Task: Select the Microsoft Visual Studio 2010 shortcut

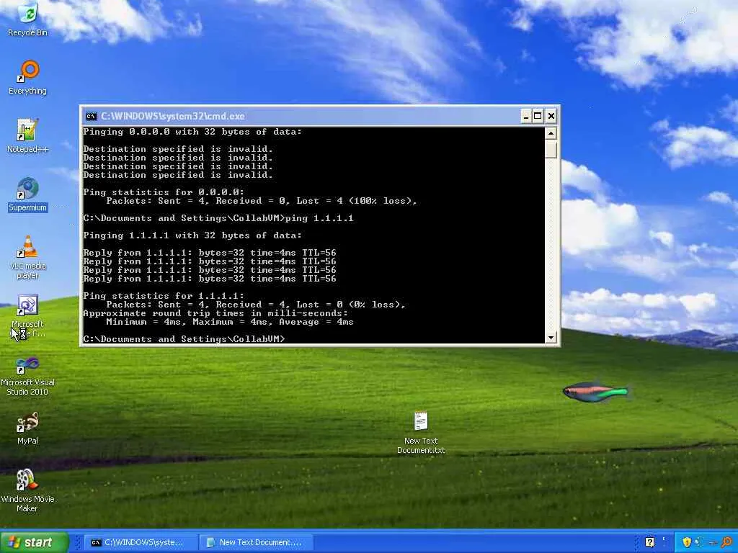Action: pyautogui.click(x=28, y=376)
